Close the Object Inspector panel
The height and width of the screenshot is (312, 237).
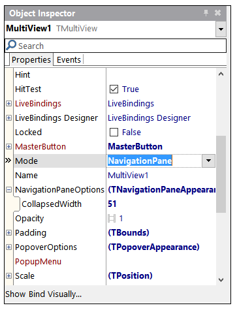tap(217, 13)
